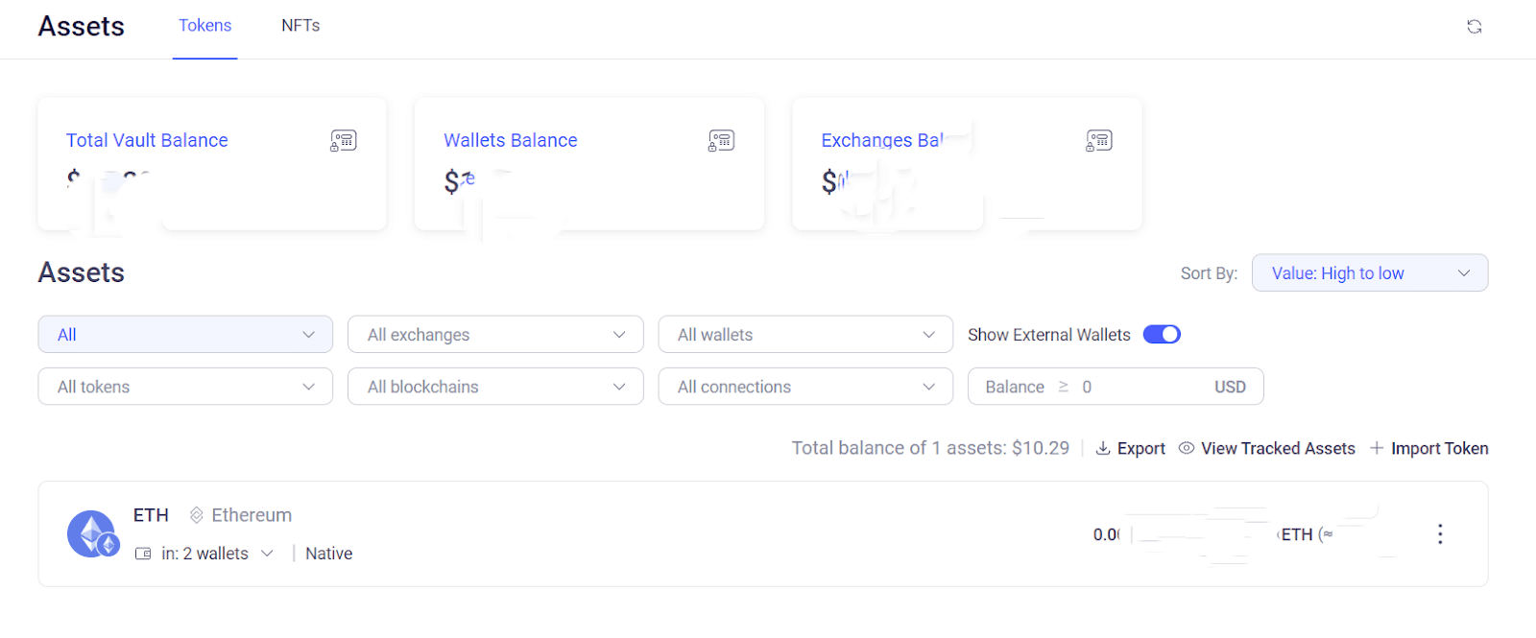Open the All filter dropdown

[x=185, y=335]
